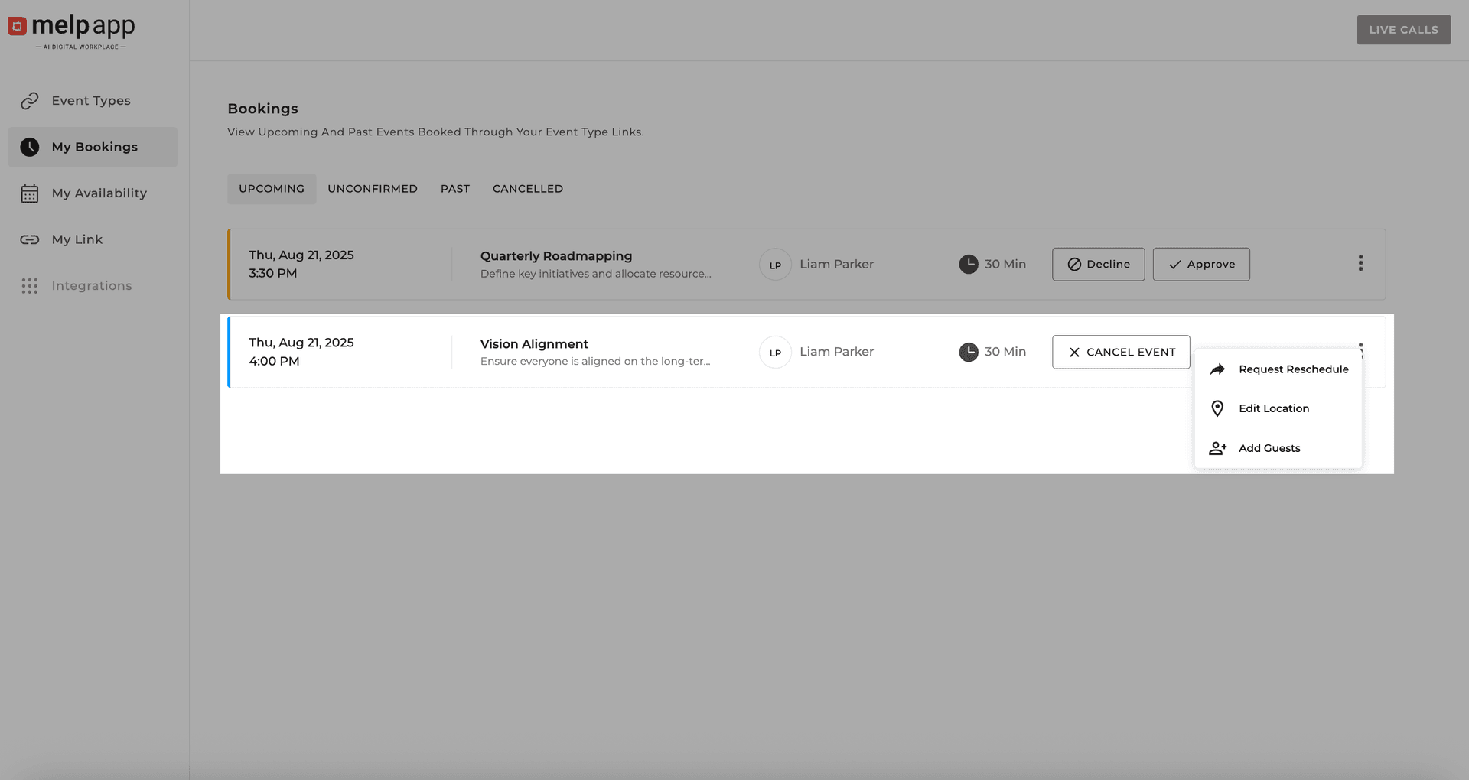Click the Liam Parker LP avatar
Screen dimensions: 1469x780
[x=775, y=264]
